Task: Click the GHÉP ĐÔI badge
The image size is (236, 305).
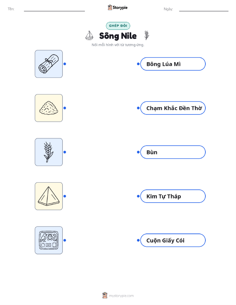Action: click(x=118, y=26)
